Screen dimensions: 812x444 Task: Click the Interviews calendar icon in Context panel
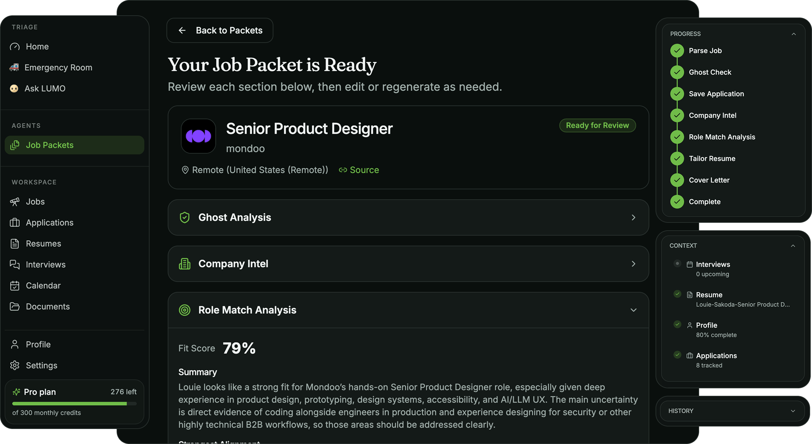click(690, 264)
